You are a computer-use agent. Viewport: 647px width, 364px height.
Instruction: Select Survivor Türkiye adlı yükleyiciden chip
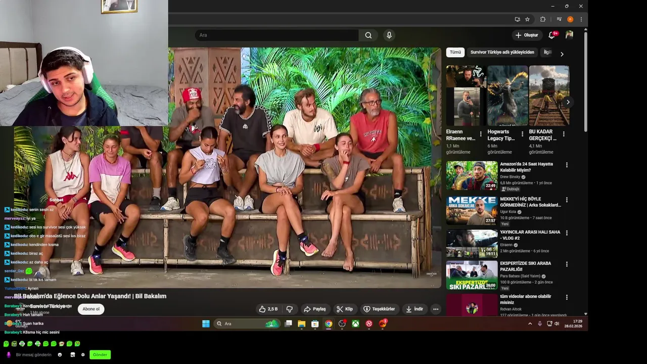click(502, 52)
